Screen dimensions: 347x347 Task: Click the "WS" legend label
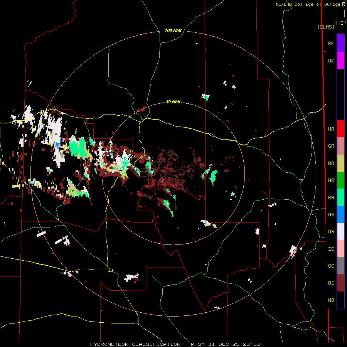tap(331, 215)
